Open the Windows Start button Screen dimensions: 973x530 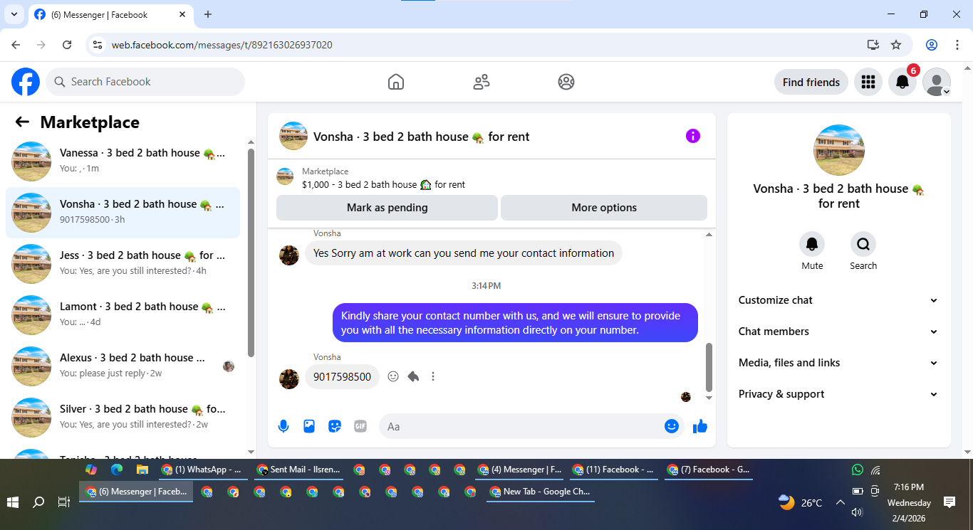[13, 502]
